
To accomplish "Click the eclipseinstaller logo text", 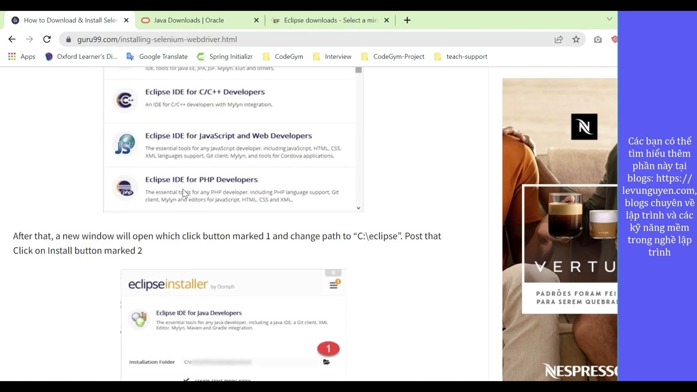I will 168,285.
